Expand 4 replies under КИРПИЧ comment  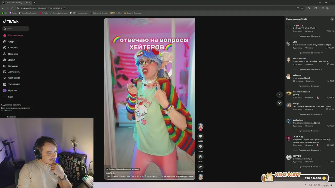click(309, 167)
